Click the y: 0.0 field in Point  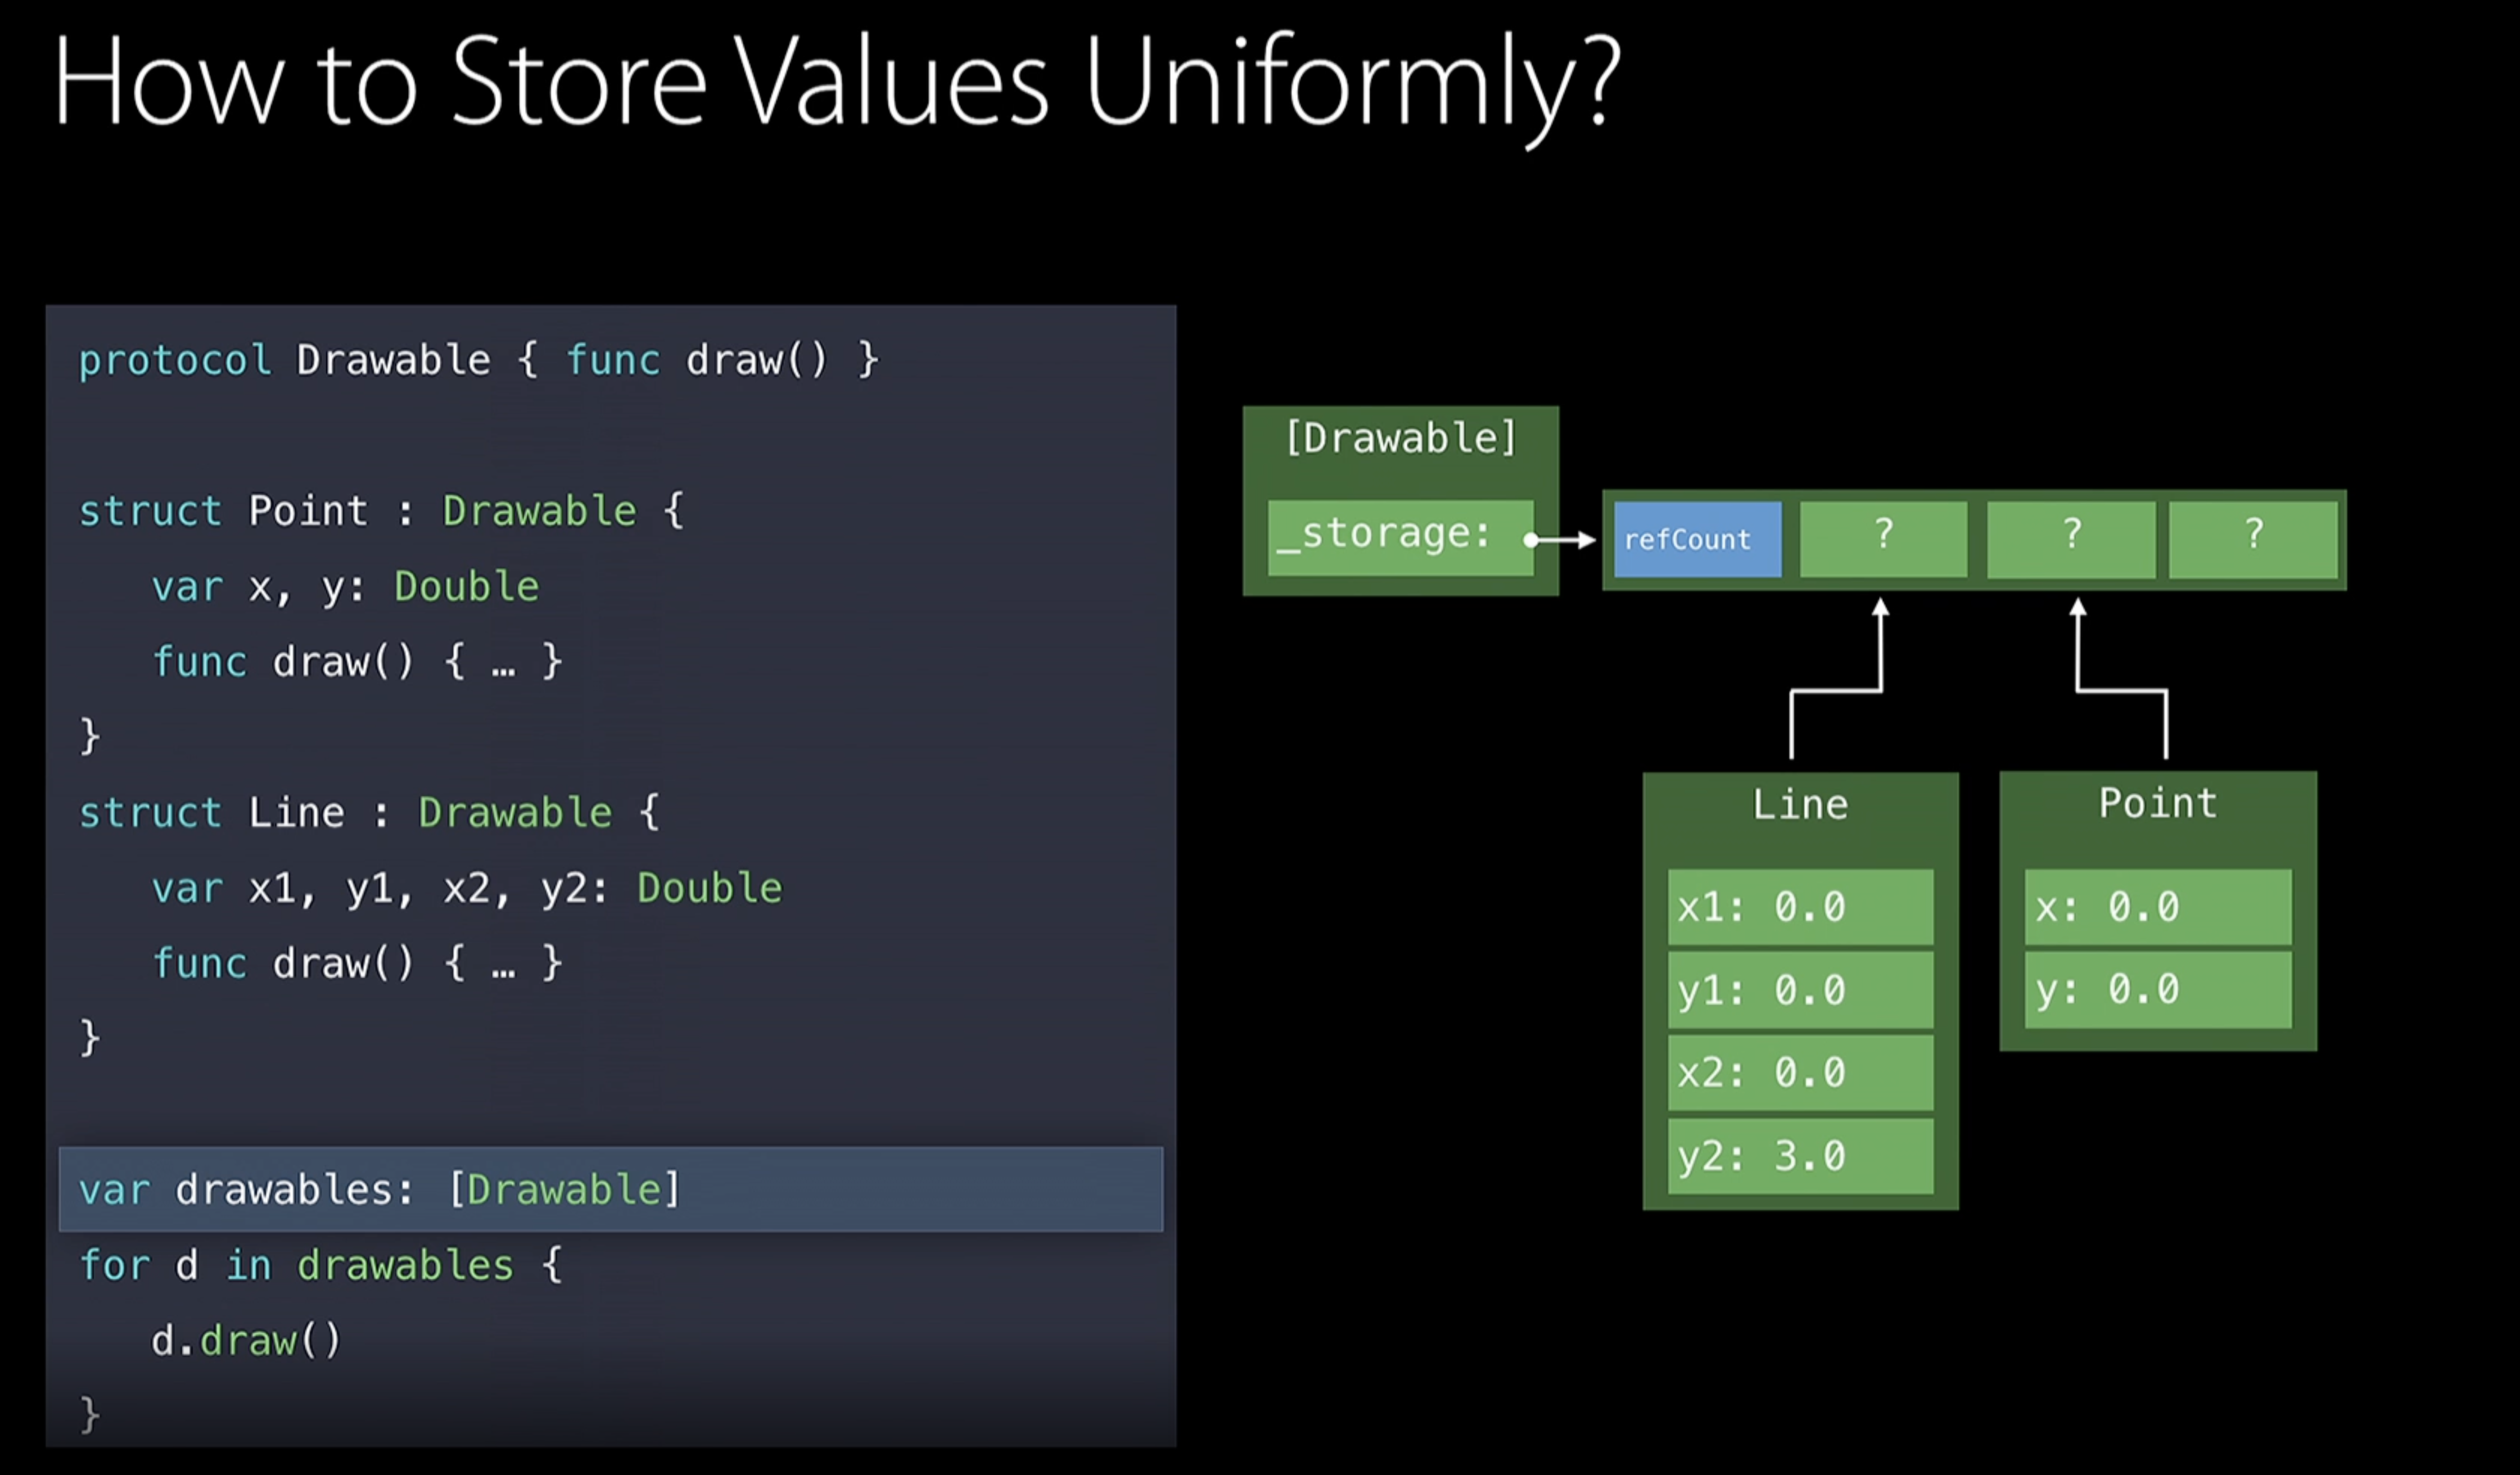tap(2157, 990)
